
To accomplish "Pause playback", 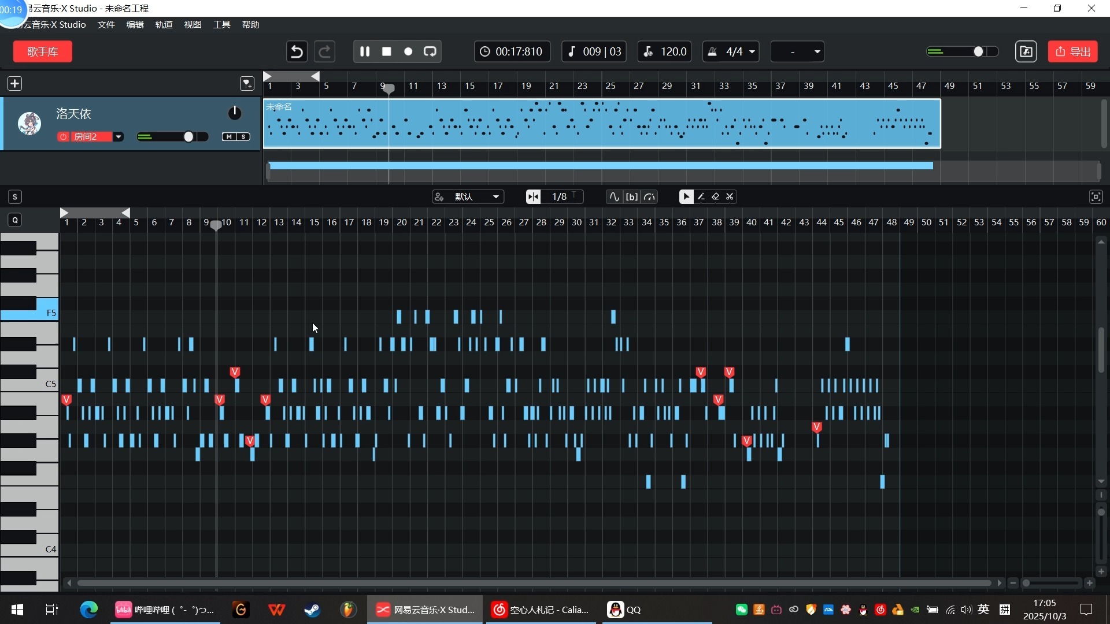I will click(365, 51).
